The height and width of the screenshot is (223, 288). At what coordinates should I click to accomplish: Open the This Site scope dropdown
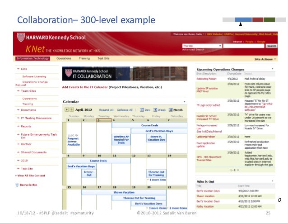(x=202, y=46)
